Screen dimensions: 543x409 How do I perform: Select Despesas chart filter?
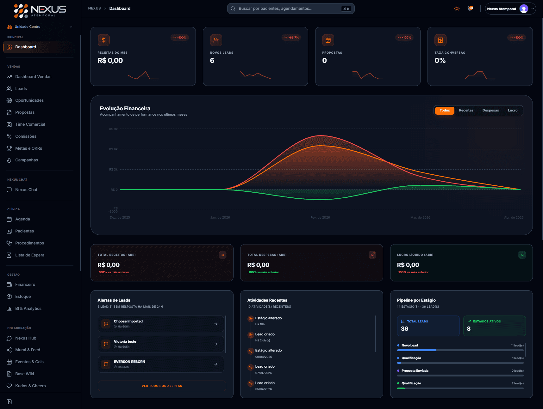(x=490, y=111)
